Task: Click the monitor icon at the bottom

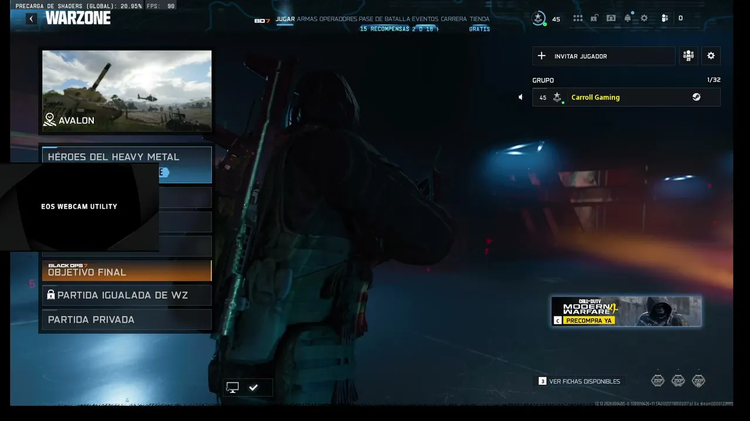Action: click(x=233, y=387)
